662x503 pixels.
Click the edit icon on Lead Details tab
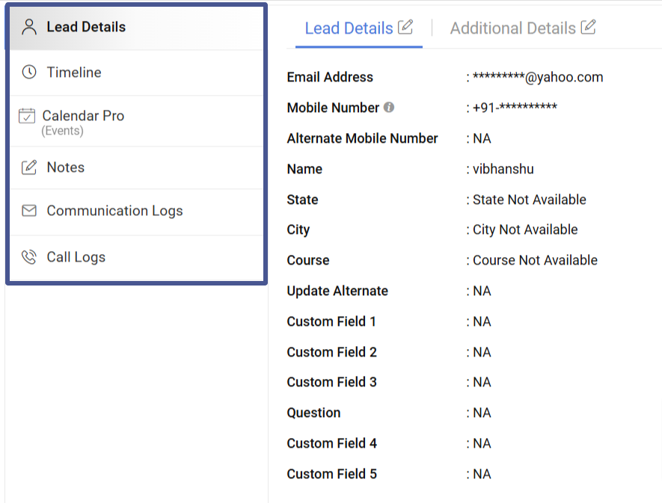click(405, 28)
